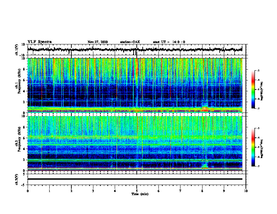Viewport: 277px width, 214px height.
Task: Click the "-5" tick on ch.3(V) axis
Action: click(24, 185)
